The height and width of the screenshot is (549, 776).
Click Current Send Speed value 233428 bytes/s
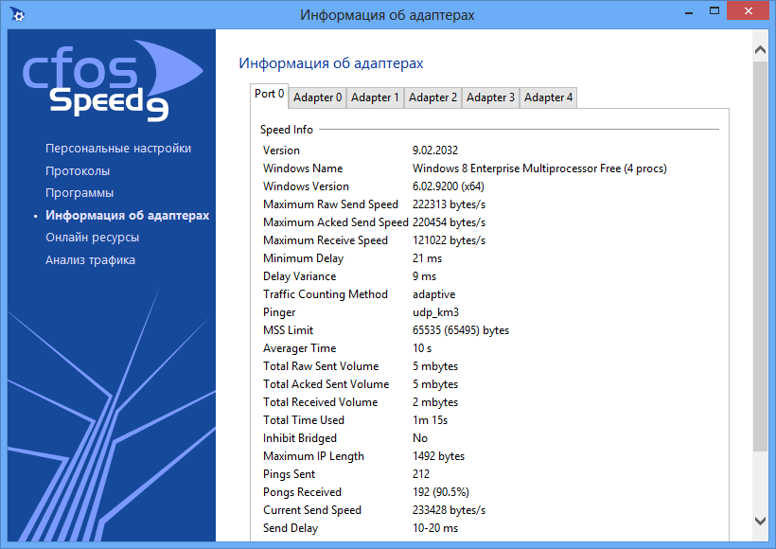pos(449,510)
